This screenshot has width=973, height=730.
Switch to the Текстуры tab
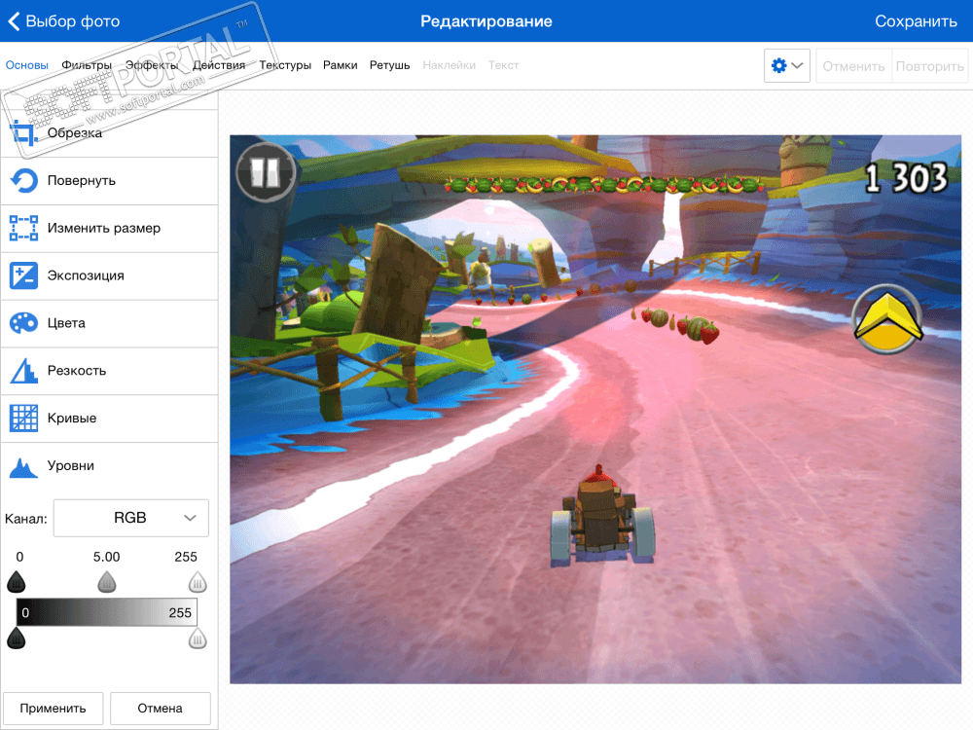285,65
